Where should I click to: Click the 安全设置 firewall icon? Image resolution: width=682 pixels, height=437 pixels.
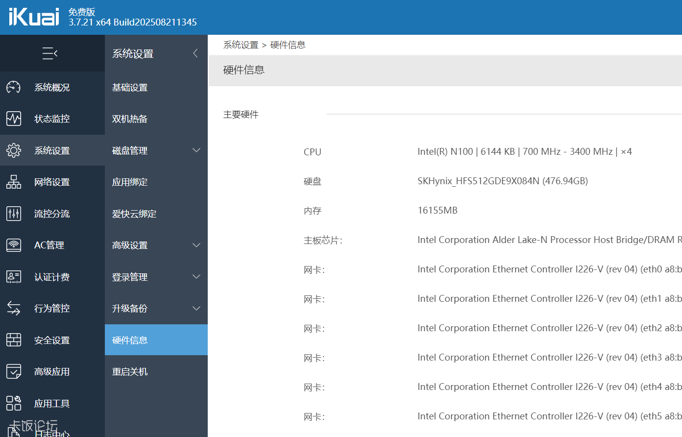point(14,340)
